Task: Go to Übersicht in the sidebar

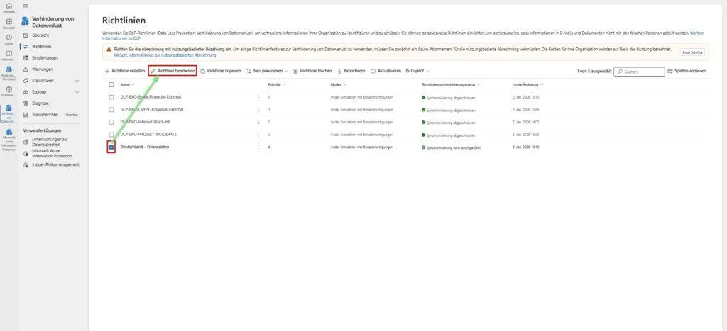Action: click(42, 35)
